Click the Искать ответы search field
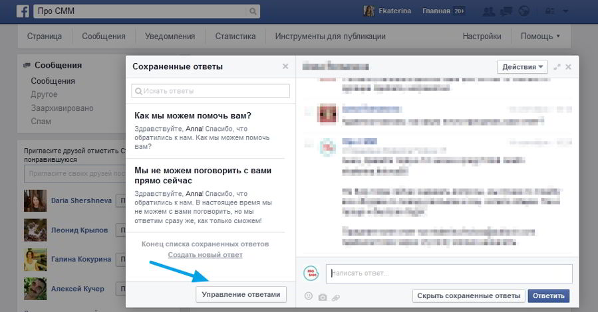 pyautogui.click(x=211, y=91)
